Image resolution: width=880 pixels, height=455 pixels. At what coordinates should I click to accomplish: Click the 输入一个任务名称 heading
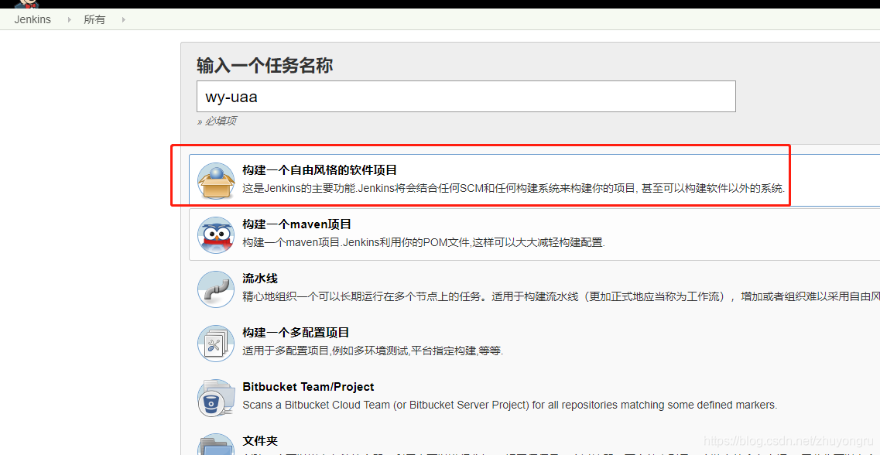click(265, 66)
